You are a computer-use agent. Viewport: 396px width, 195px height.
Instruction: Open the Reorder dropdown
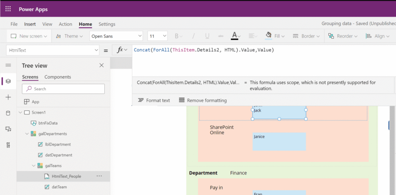(x=343, y=36)
